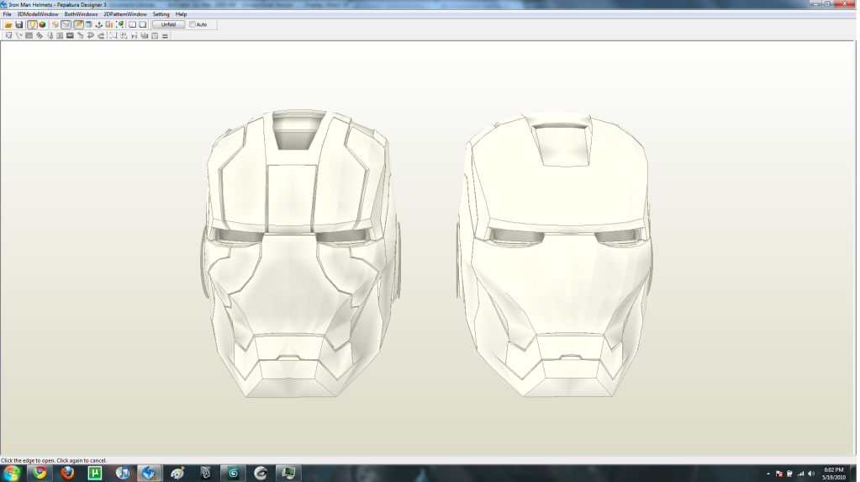
Task: Click the network signal tray icon
Action: [x=801, y=474]
